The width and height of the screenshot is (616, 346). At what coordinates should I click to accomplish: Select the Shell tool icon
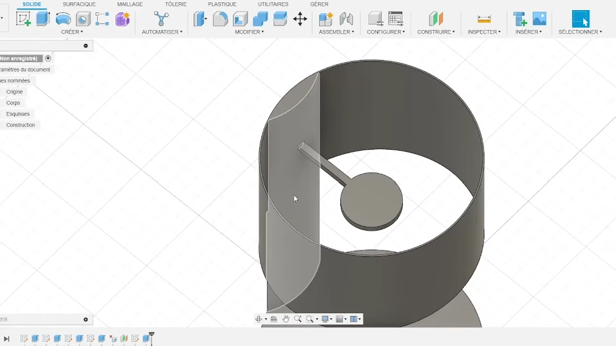[x=240, y=19]
